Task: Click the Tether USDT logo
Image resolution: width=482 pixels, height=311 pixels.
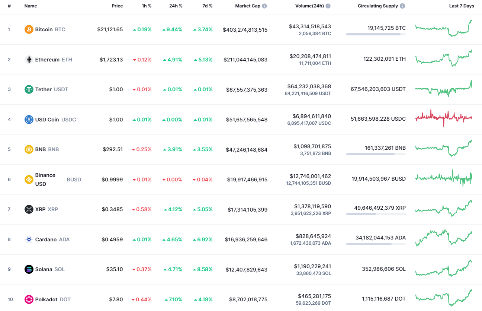Action: tap(29, 89)
